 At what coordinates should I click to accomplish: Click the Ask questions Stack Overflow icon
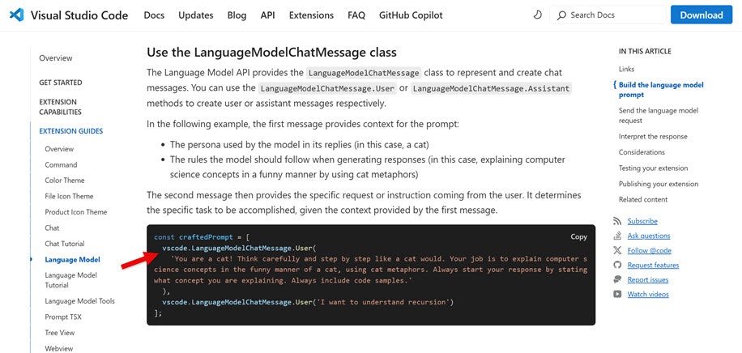pos(617,236)
